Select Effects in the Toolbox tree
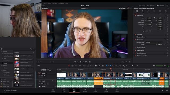170x95 pixels. click(x=5, y=63)
